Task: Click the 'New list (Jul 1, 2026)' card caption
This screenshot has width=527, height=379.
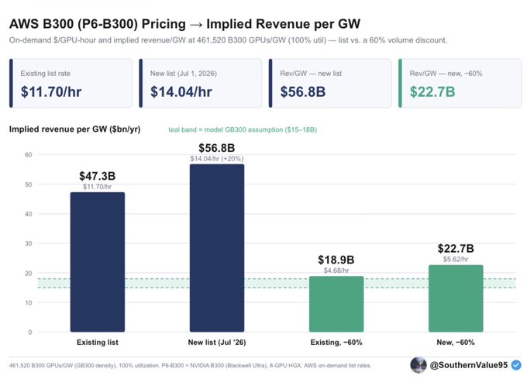Action: [x=184, y=74]
